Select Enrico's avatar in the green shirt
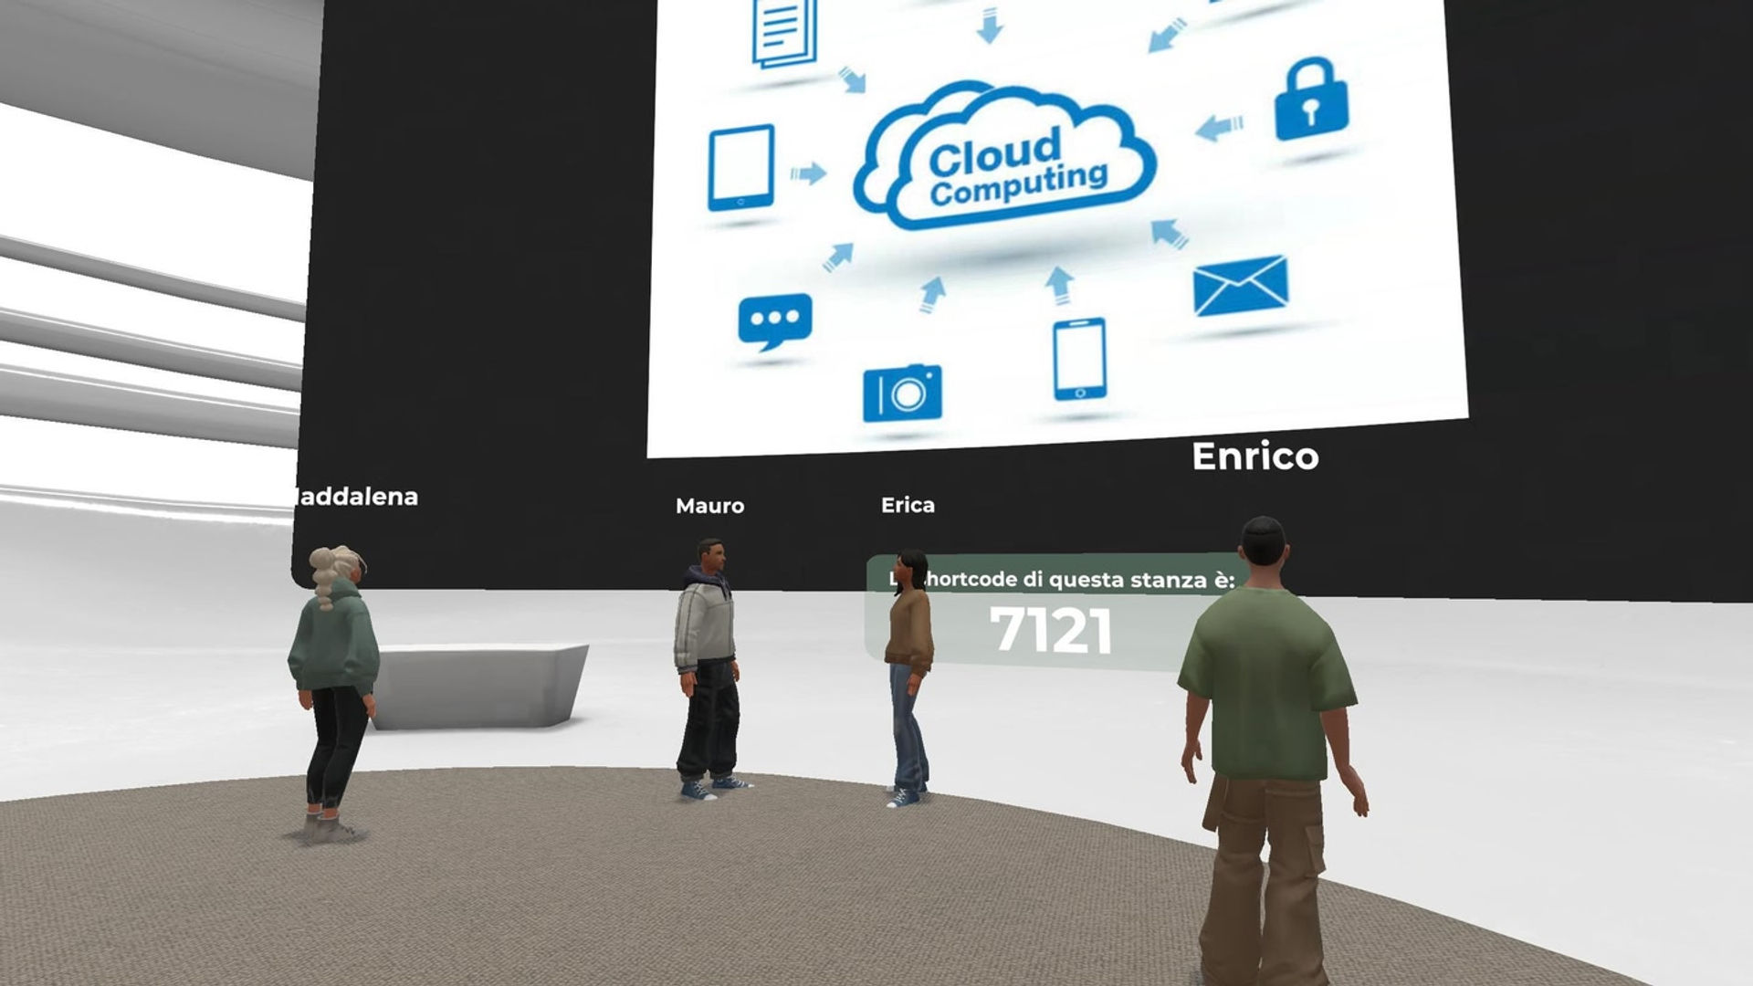 [1269, 750]
